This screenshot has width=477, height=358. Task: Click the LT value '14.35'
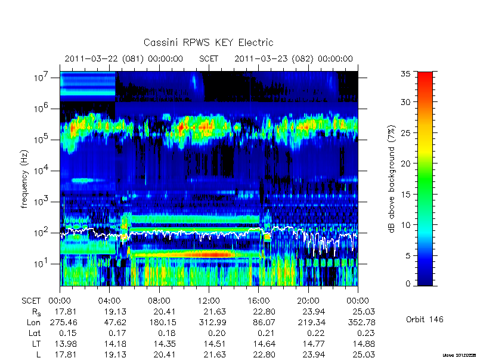[x=165, y=344]
